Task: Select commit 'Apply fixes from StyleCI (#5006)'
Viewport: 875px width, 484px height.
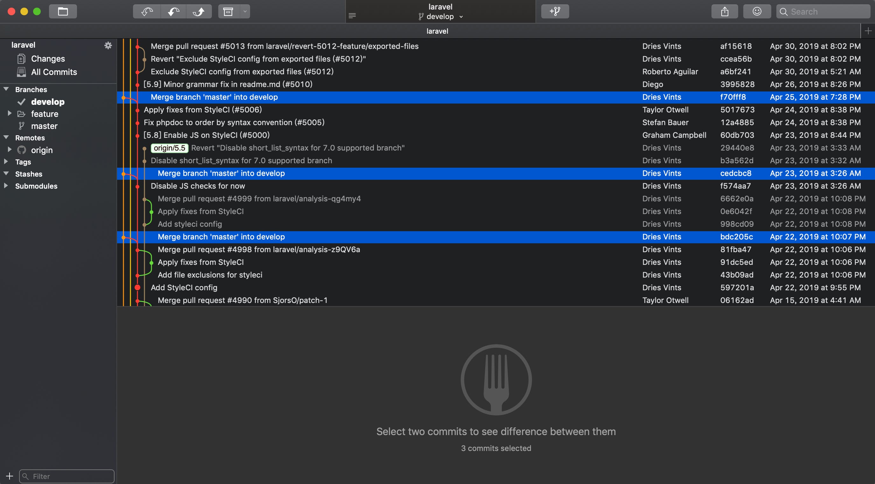Action: (496, 110)
